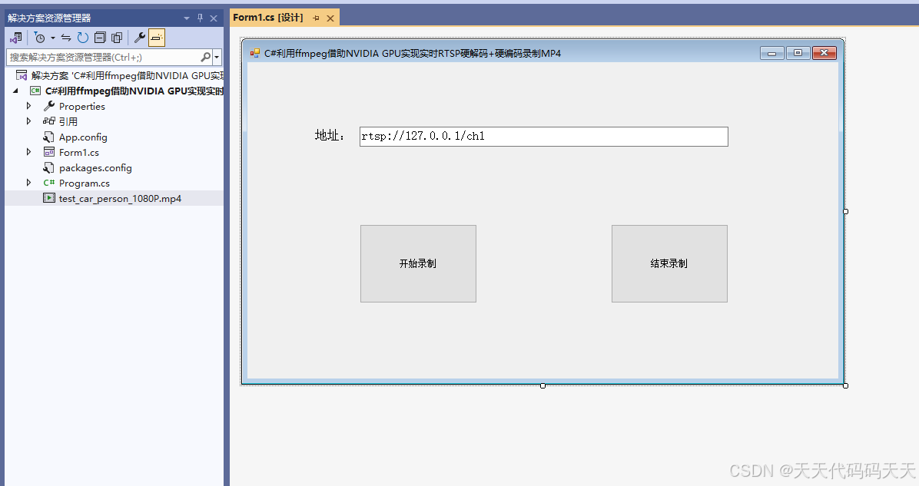This screenshot has height=486, width=919.
Task: Expand the 引用 references node
Action: 28,121
